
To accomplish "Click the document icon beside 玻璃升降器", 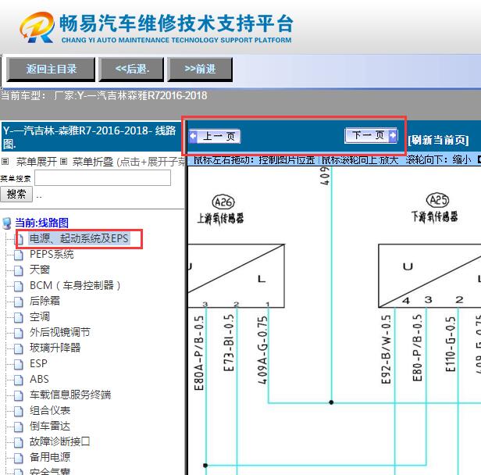I will [x=19, y=349].
